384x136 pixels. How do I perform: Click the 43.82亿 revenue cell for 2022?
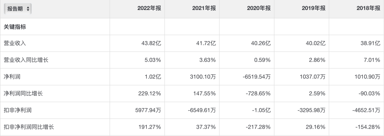coord(151,43)
